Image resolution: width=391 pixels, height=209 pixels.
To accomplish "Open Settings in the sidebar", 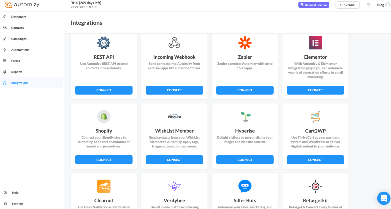I will 17,204.
